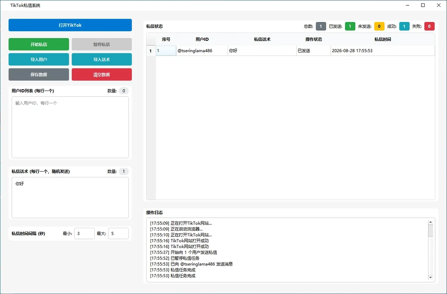
Task: Select the 最小 interval input field
Action: click(84, 233)
